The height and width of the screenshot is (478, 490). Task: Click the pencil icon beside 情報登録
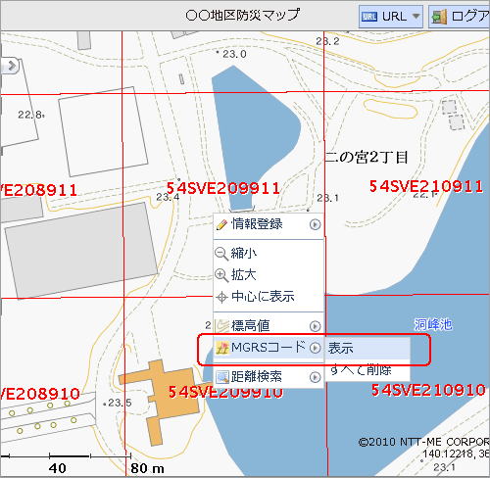[x=221, y=224]
